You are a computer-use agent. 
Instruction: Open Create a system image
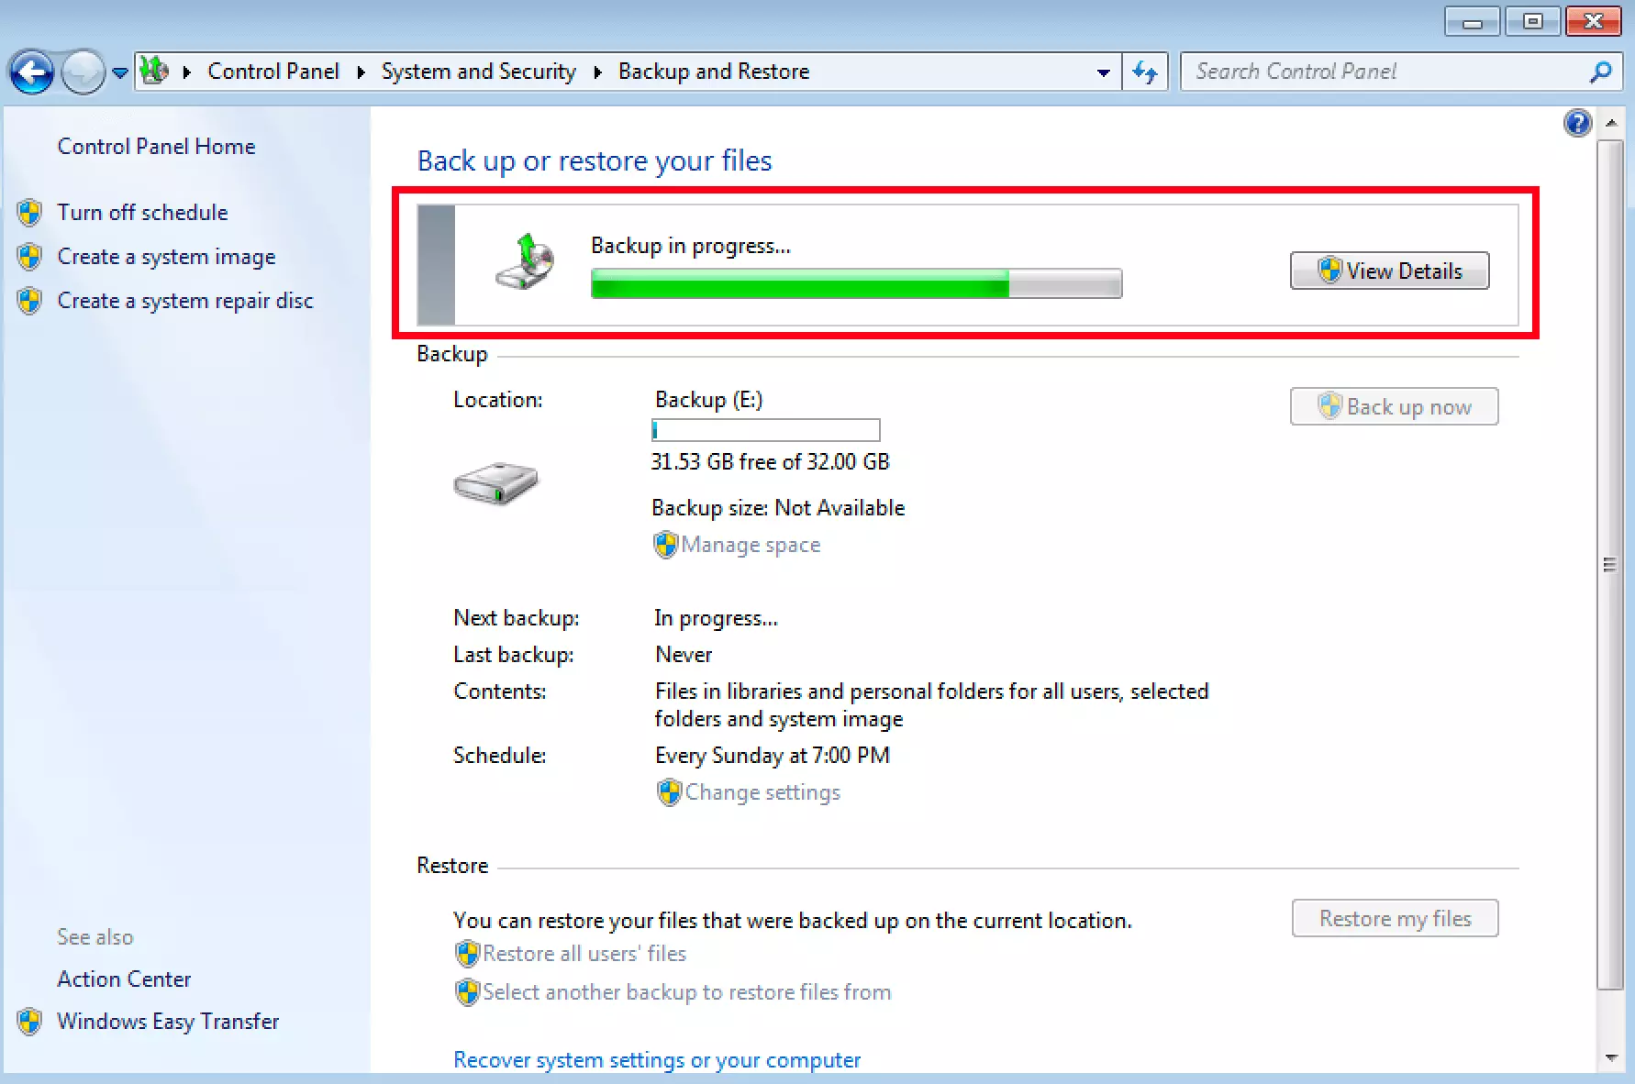166,257
